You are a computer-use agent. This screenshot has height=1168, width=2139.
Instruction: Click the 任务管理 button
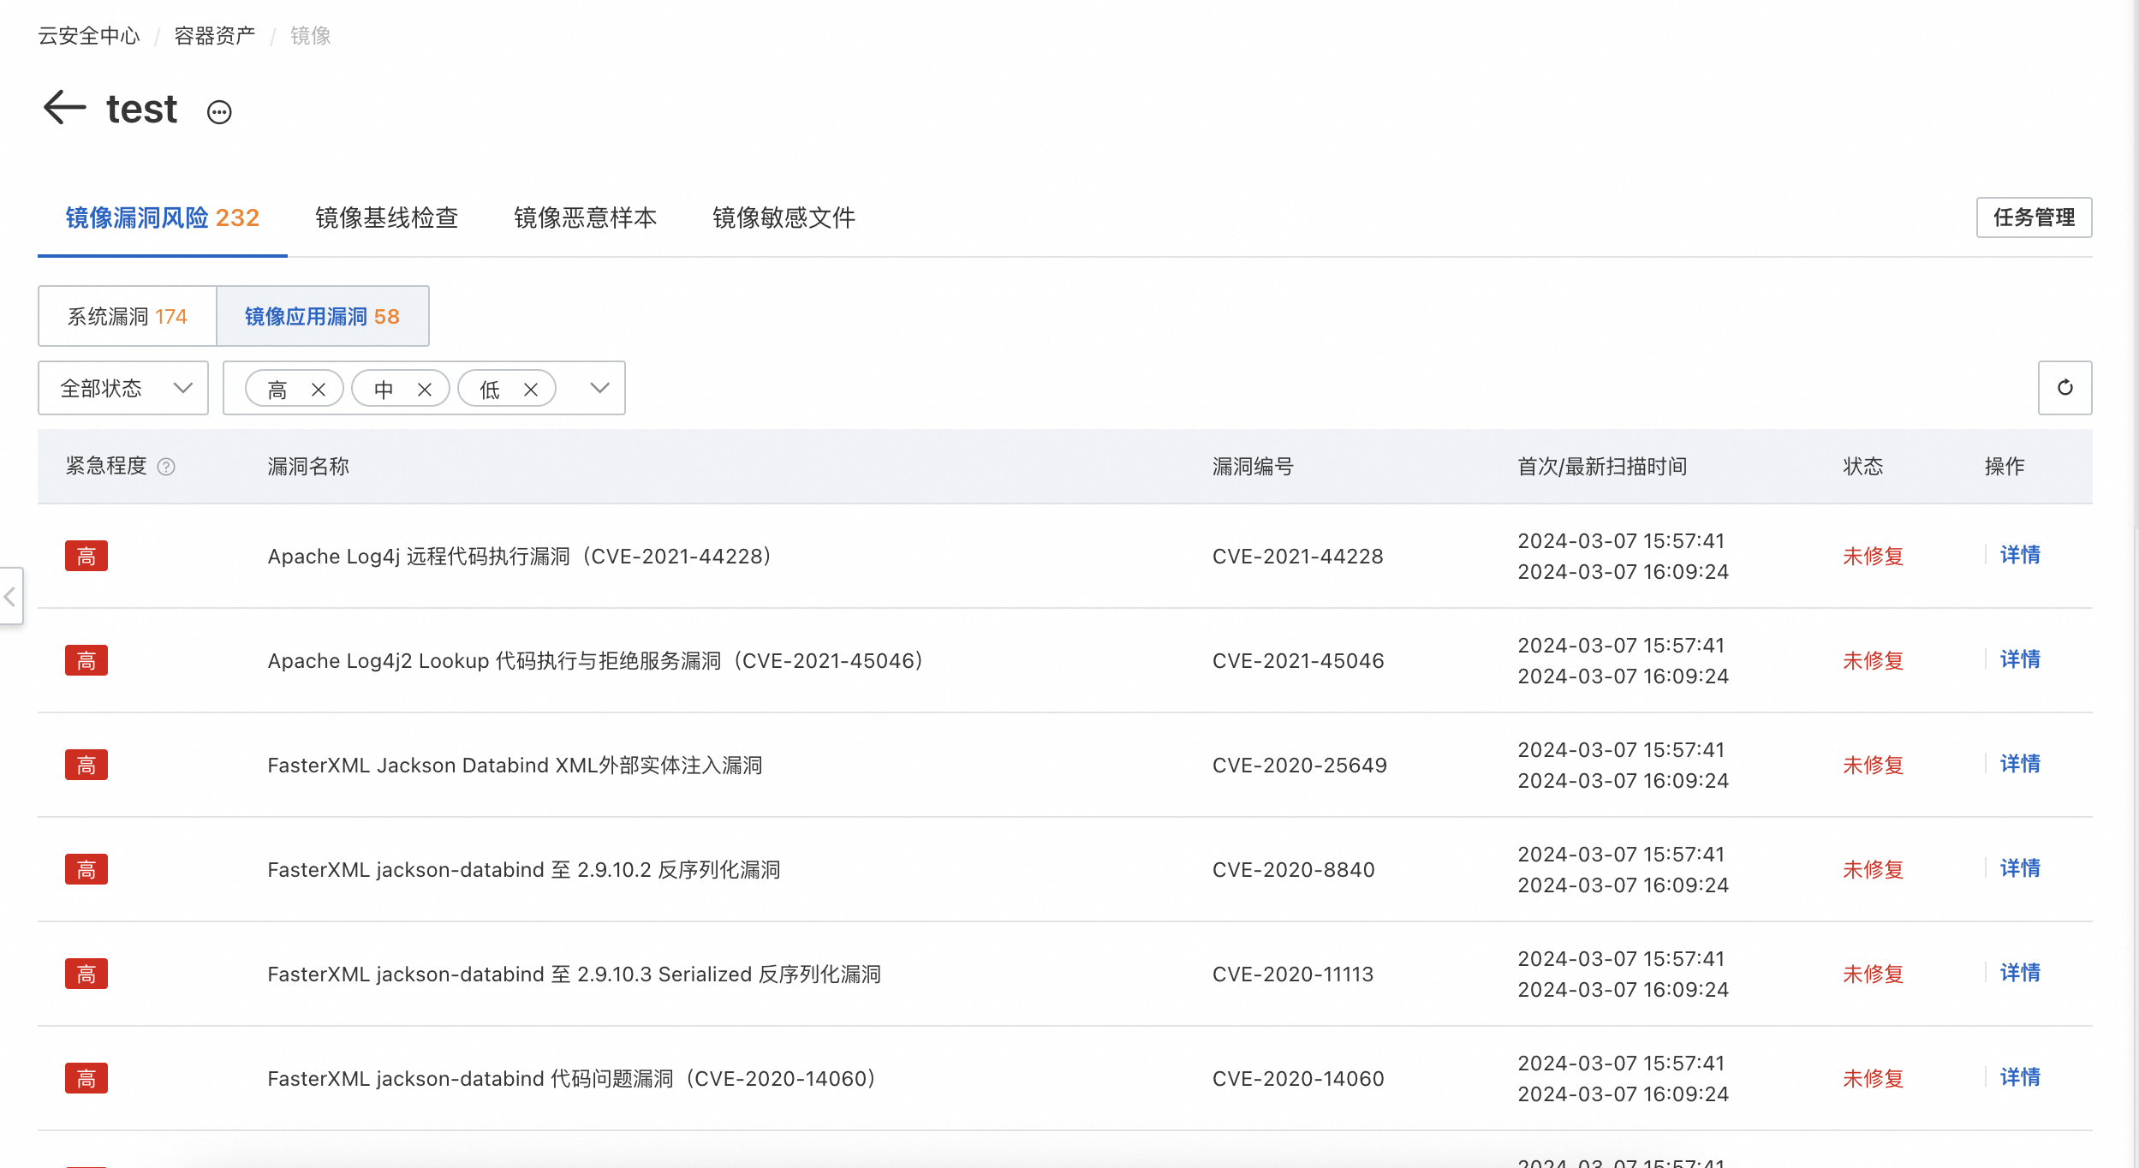2034,218
